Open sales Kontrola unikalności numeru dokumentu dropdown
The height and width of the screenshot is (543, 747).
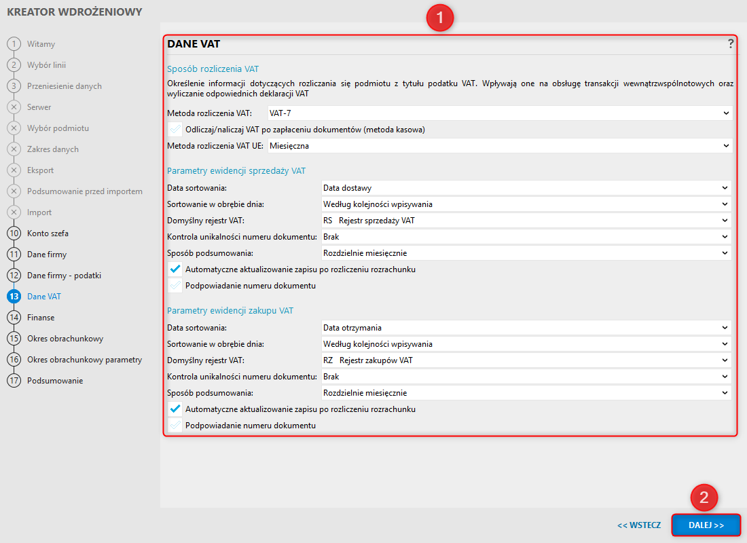(x=526, y=237)
